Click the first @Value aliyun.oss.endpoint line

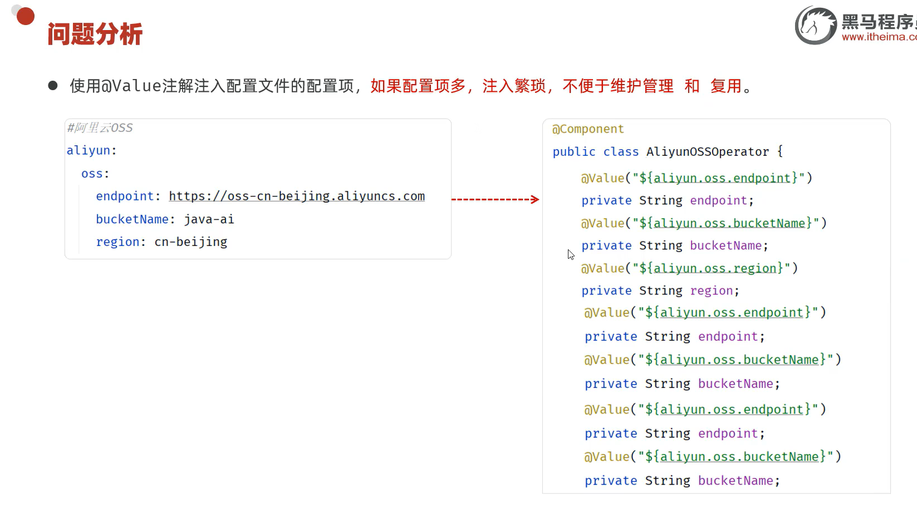[697, 178]
